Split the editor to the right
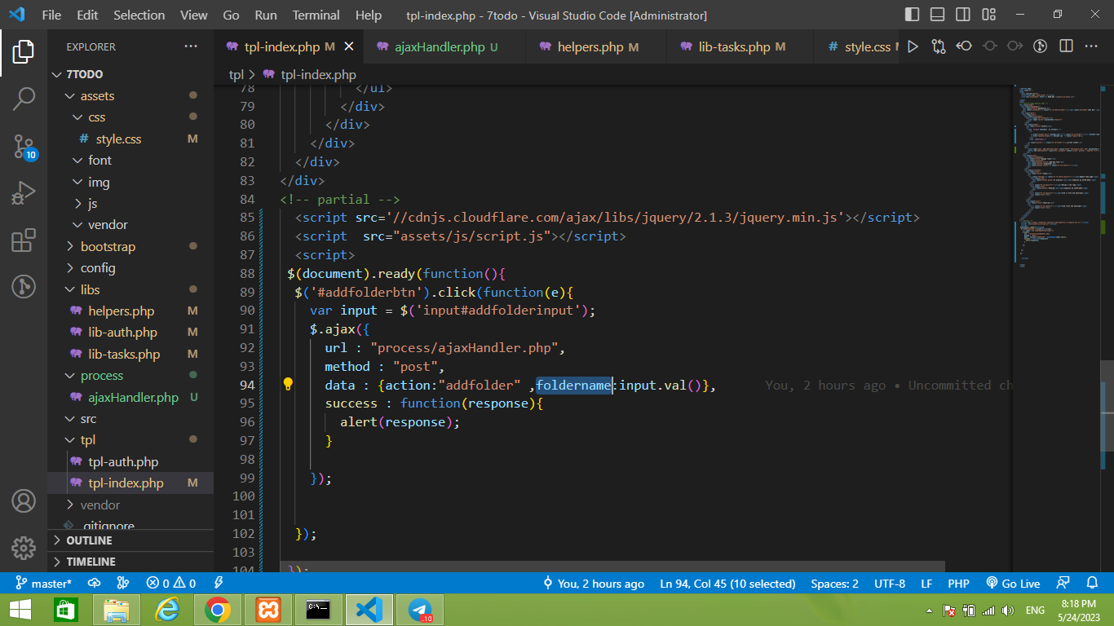 coord(1065,46)
